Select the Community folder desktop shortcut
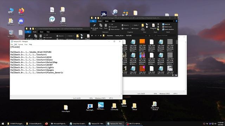The image size is (225, 126). [x=114, y=107]
